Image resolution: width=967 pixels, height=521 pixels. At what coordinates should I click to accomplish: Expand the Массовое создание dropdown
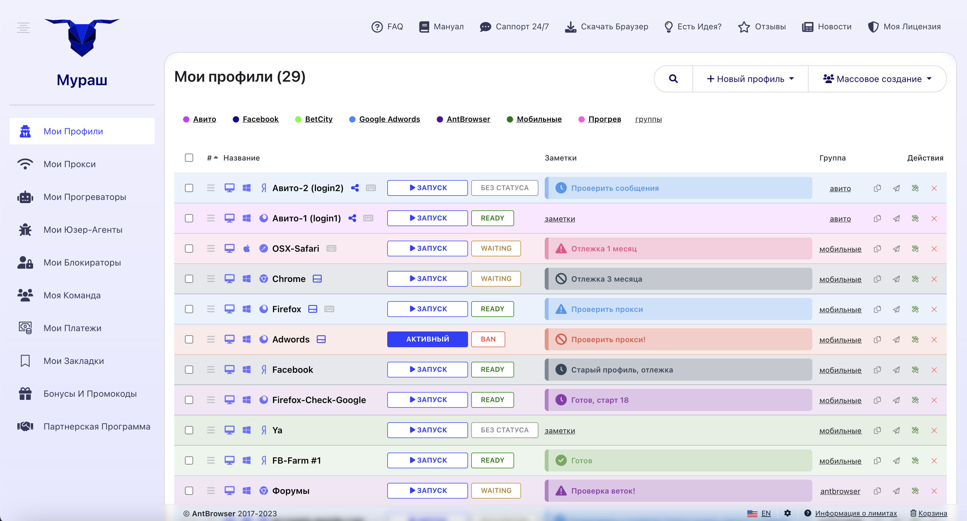[x=877, y=79]
